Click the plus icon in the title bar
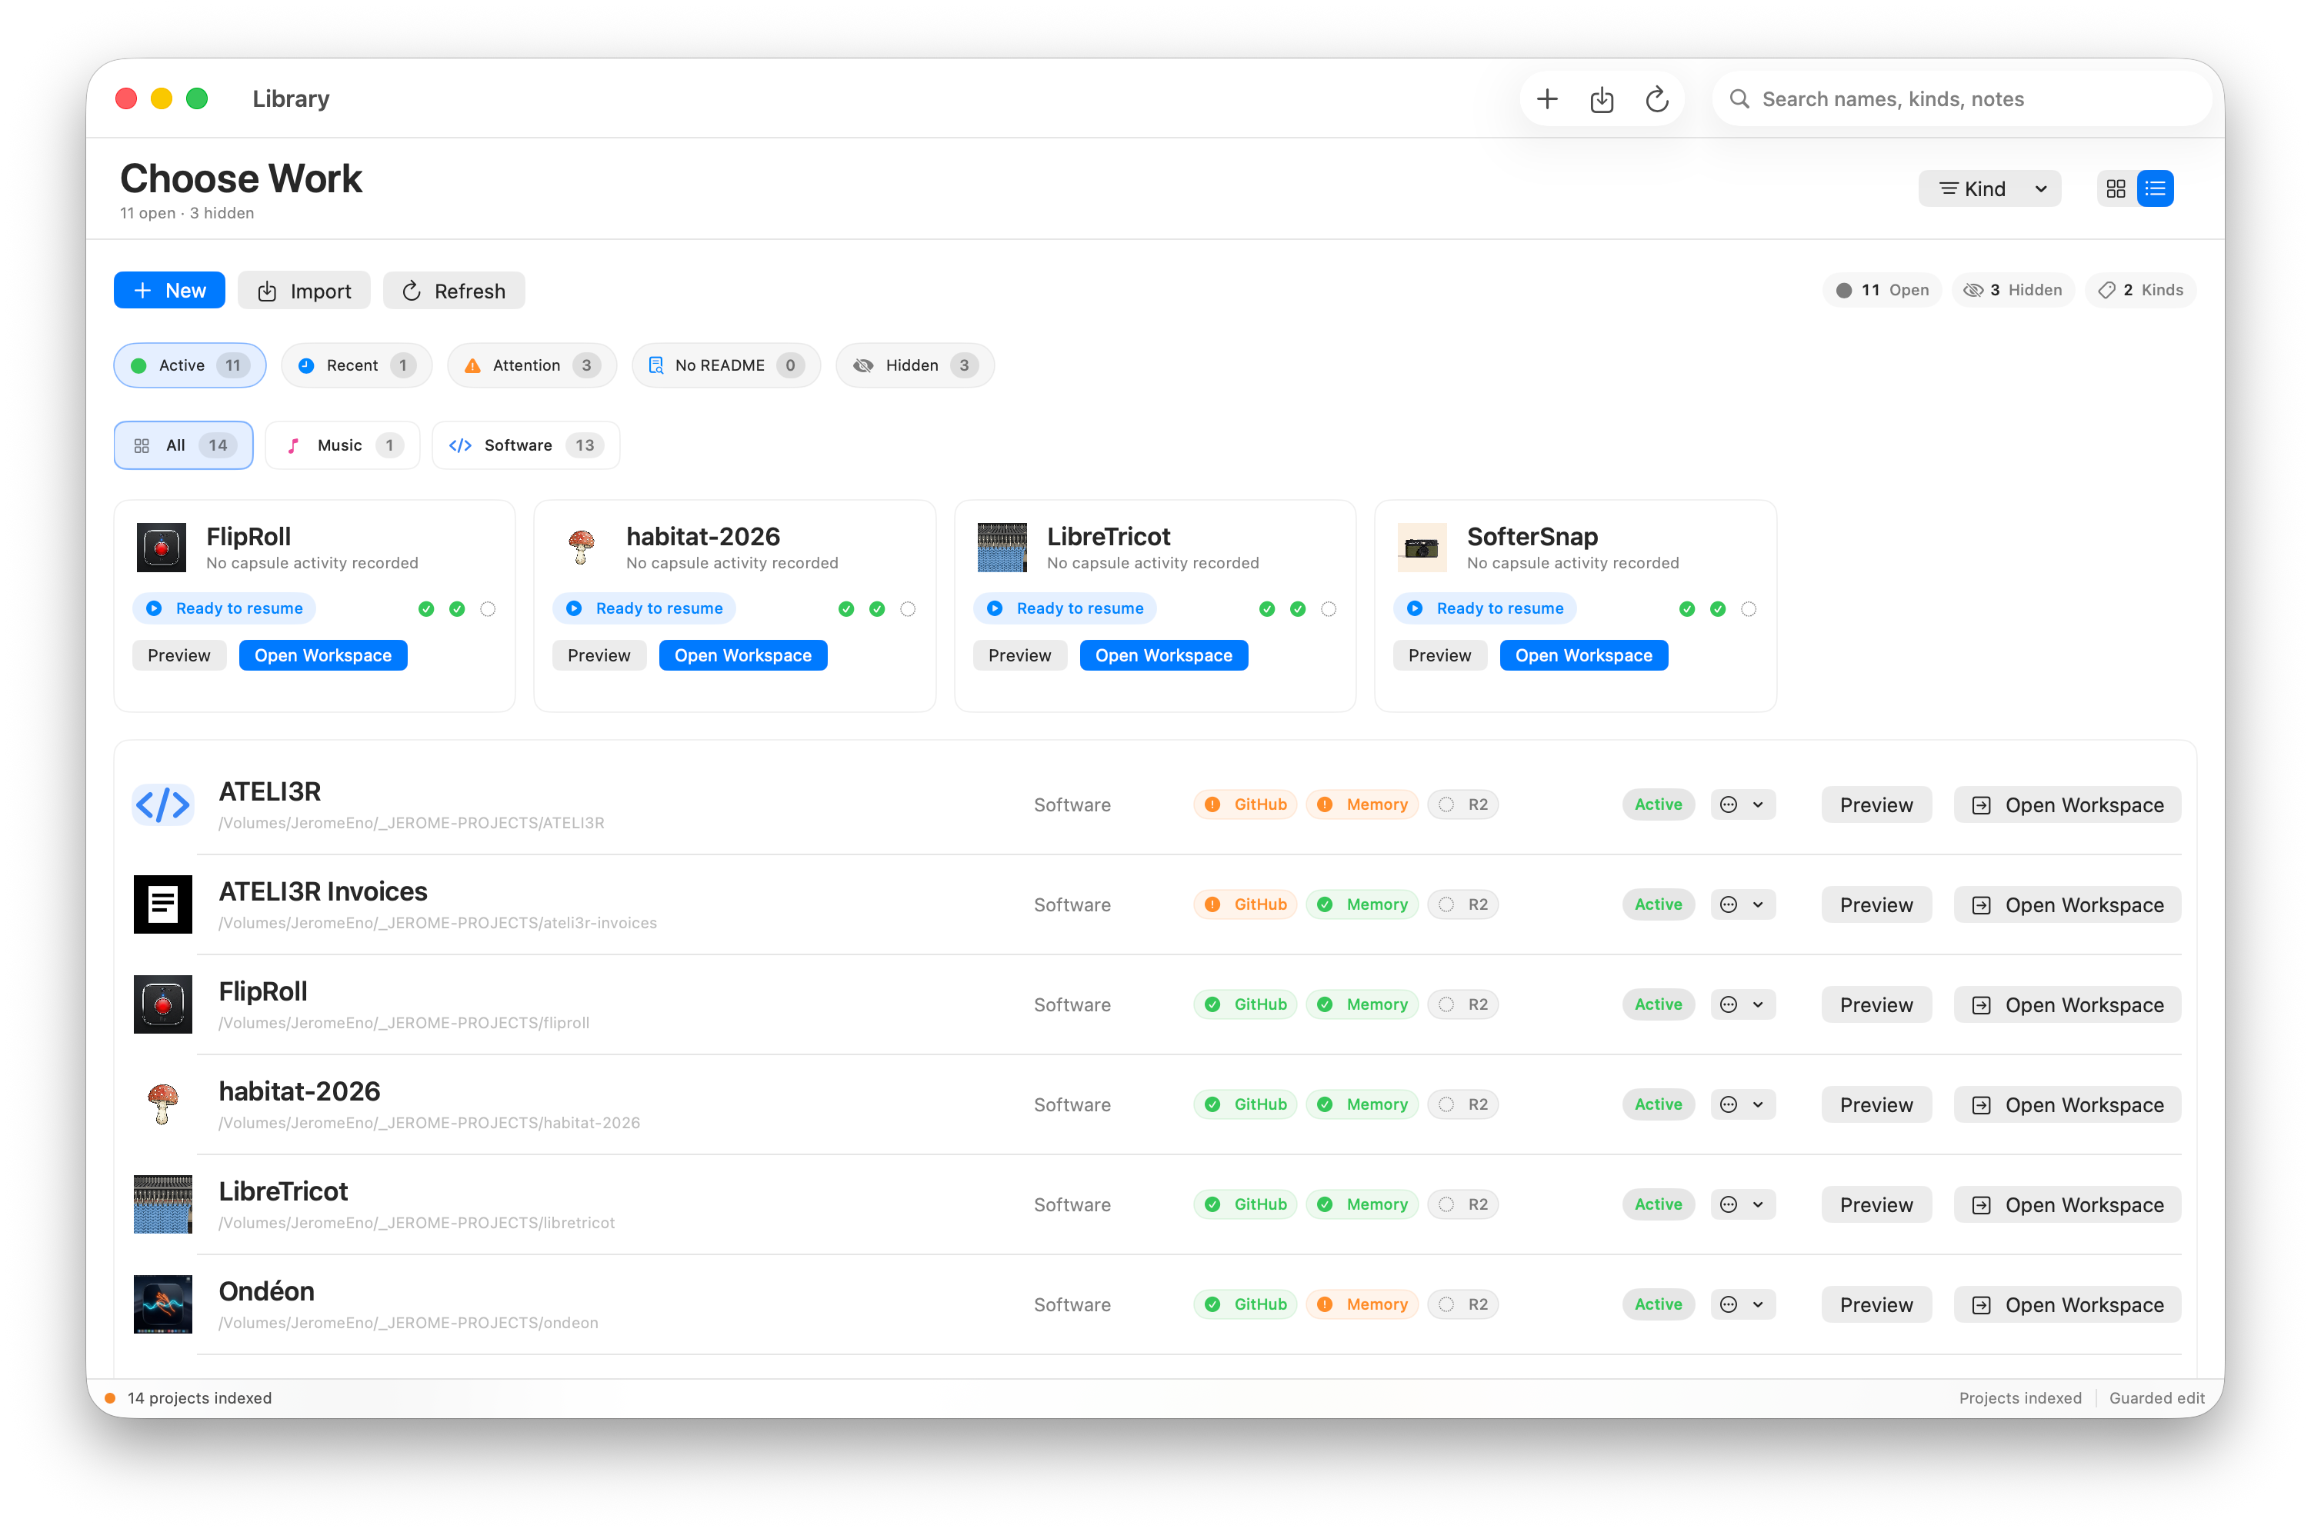This screenshot has width=2311, height=1532. coord(1547,98)
